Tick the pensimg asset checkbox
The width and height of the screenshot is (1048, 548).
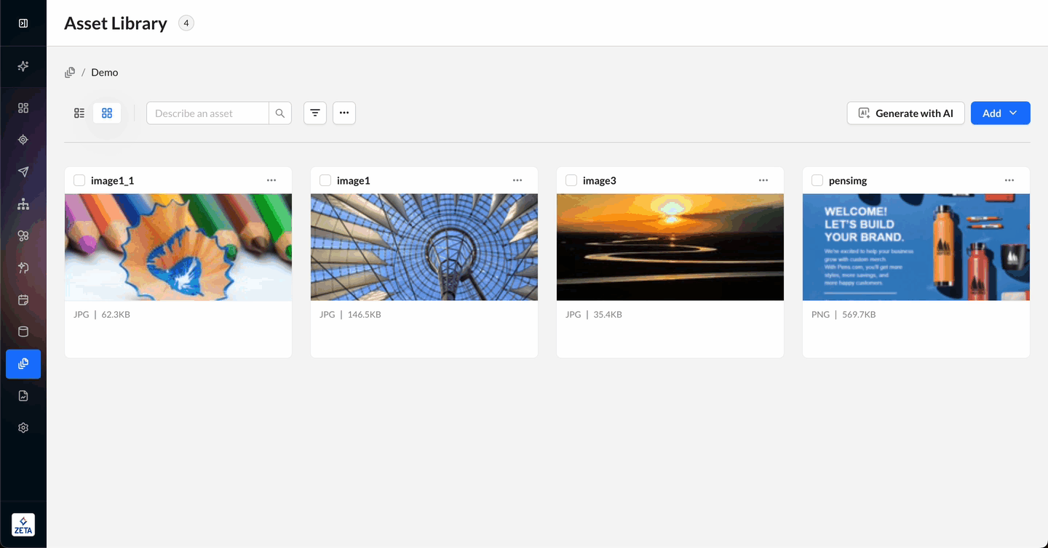click(817, 180)
